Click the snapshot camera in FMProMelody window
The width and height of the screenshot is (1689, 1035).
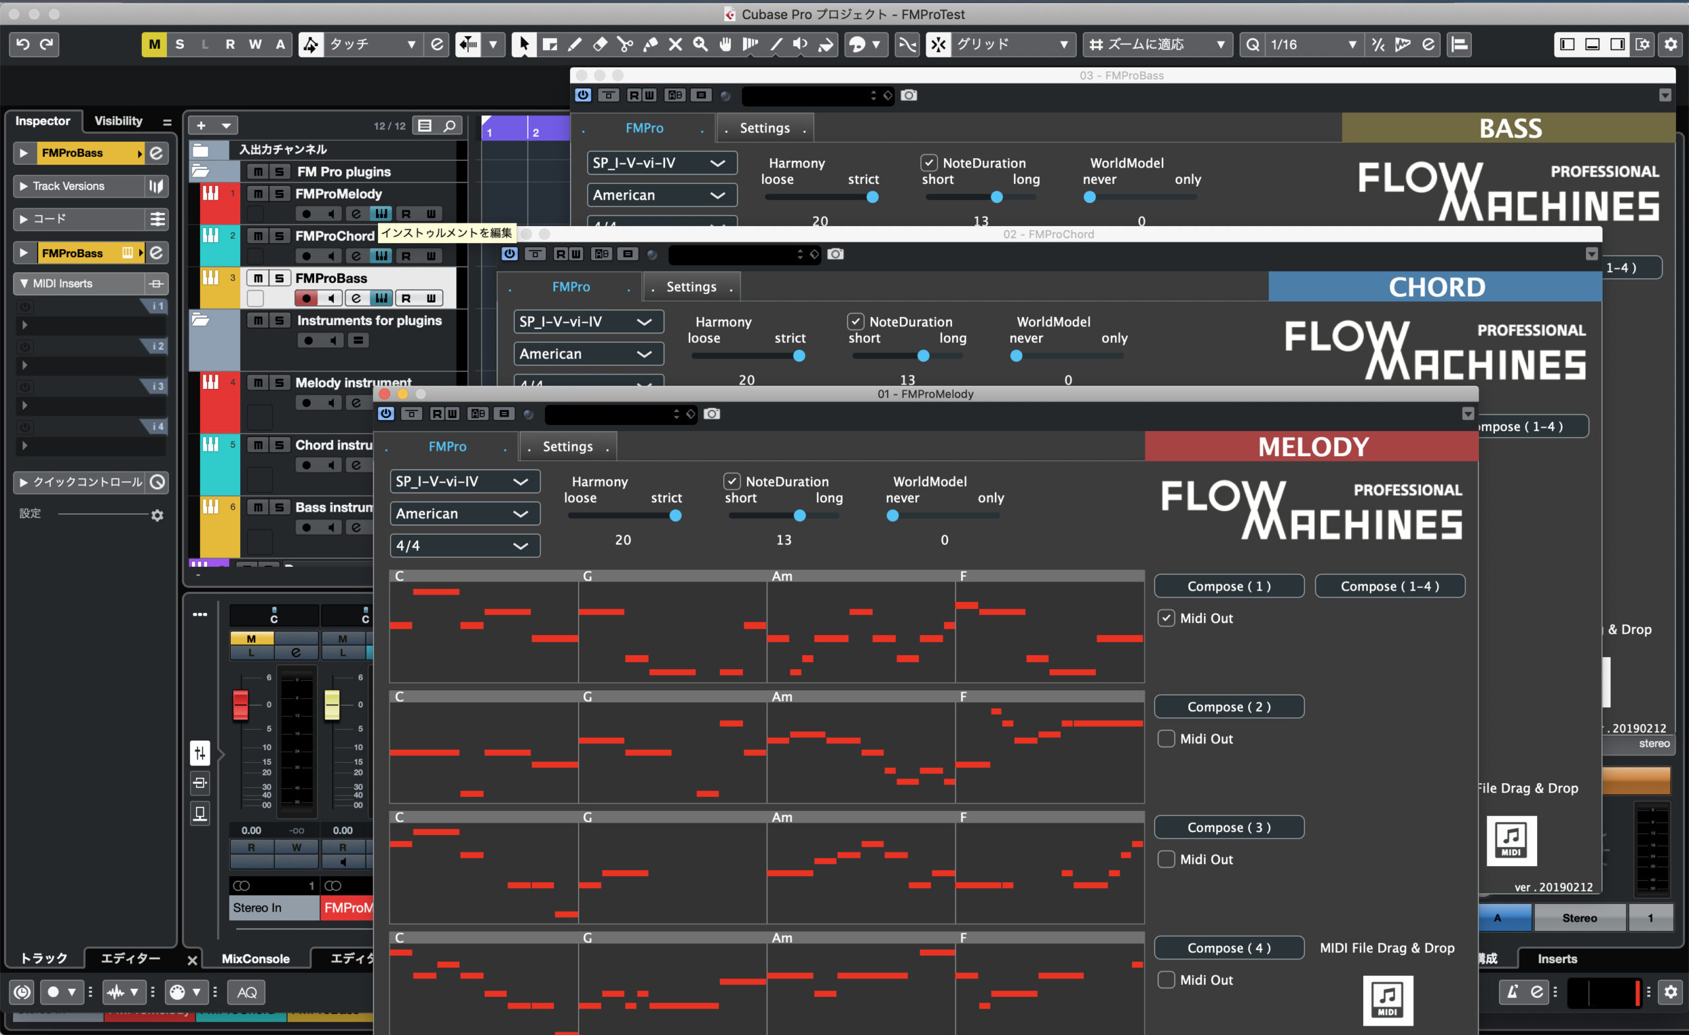712,414
